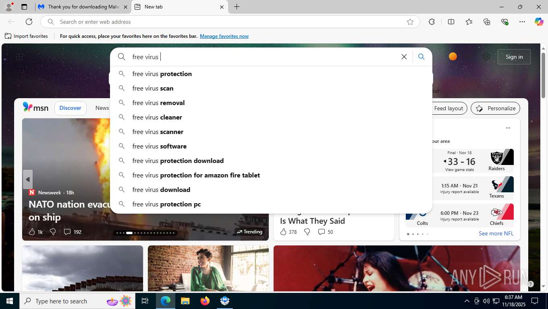Clear the search box text

404,57
